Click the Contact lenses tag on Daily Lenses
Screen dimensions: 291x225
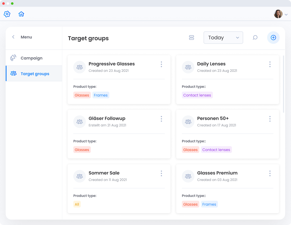coord(197,95)
